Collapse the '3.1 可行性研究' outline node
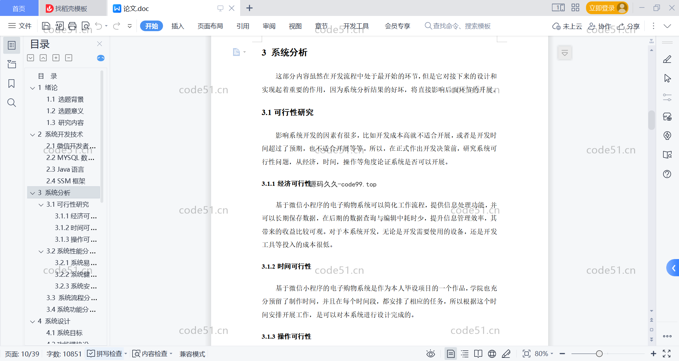 tap(41, 205)
